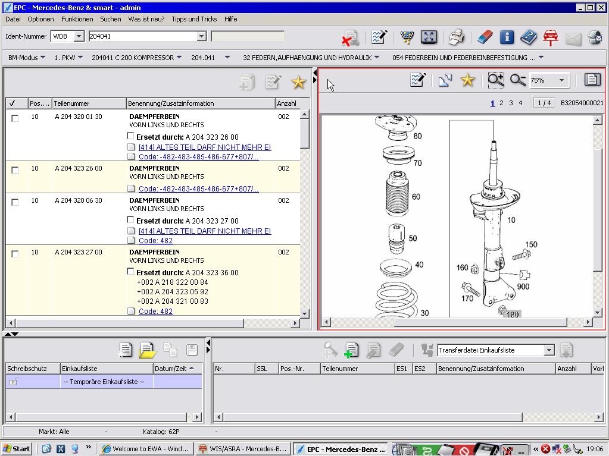
Task: Check the row for A 204 320 01 30
Action: click(15, 118)
